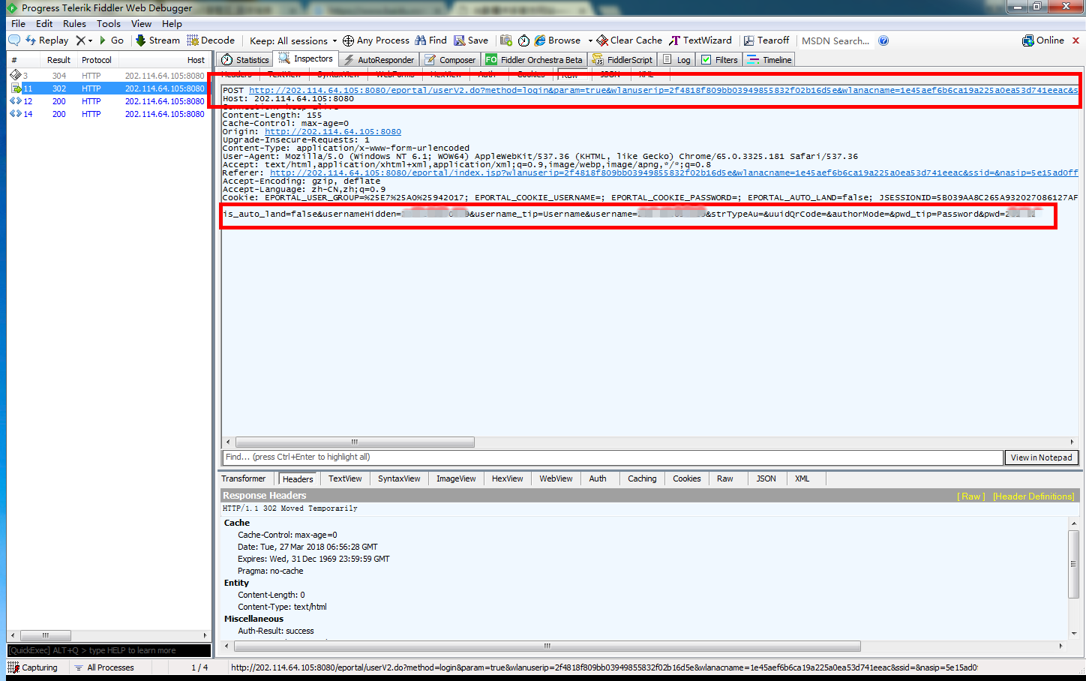
Task: Click the Referer URL link
Action: point(673,172)
